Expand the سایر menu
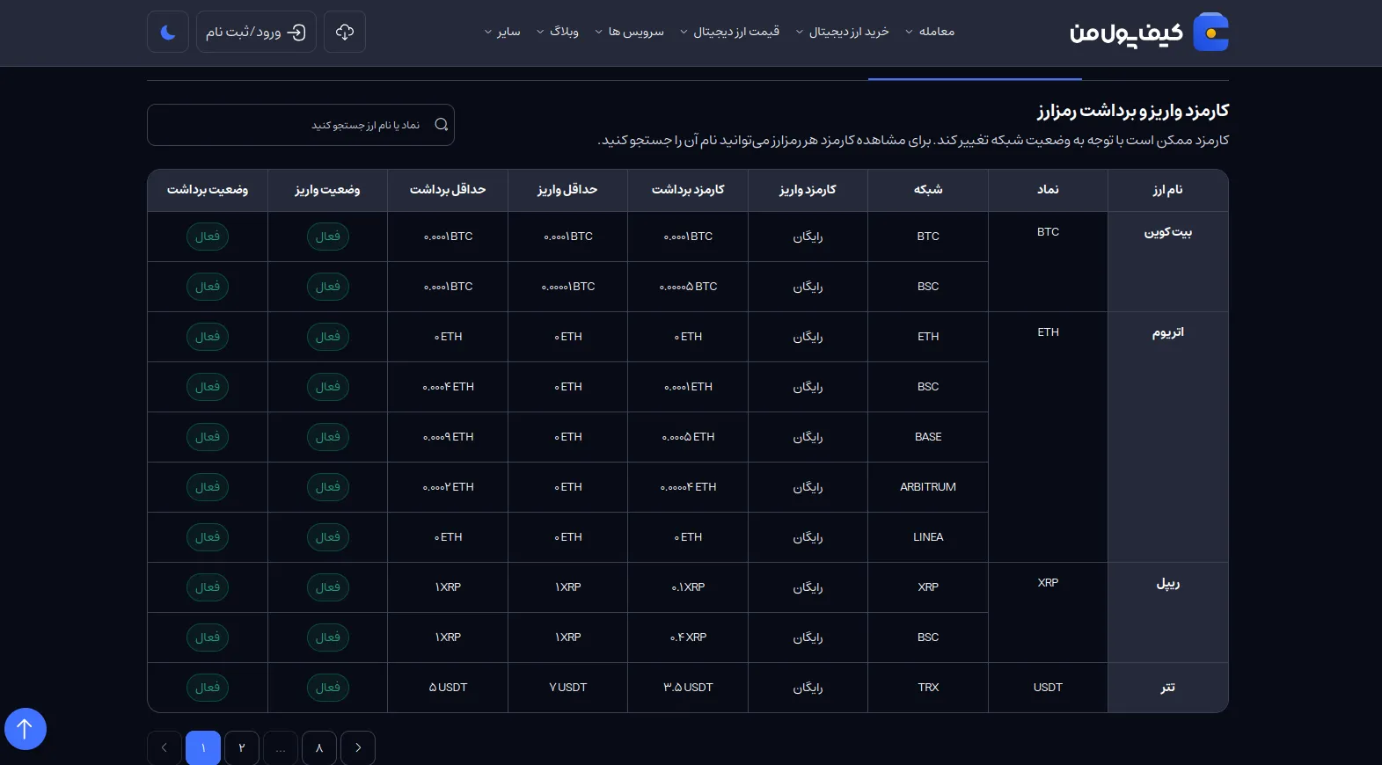Viewport: 1382px width, 765px height. pos(501,32)
